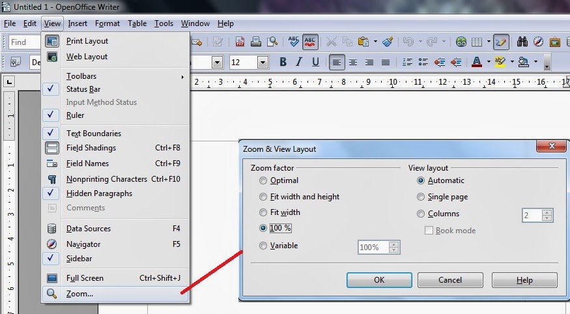Open the View menu
This screenshot has width=570, height=314.
(x=52, y=23)
